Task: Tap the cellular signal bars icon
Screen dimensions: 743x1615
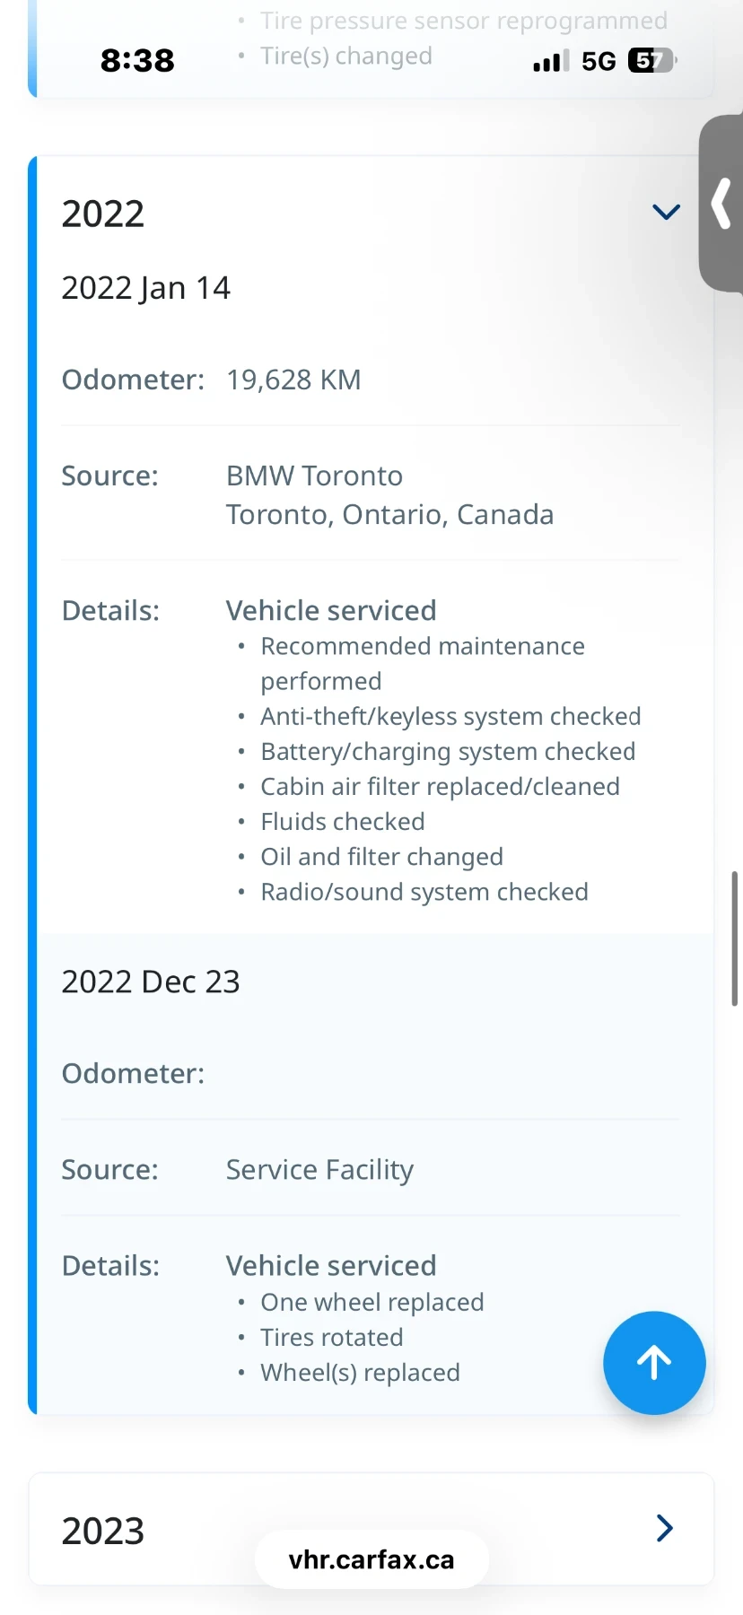Action: (550, 61)
